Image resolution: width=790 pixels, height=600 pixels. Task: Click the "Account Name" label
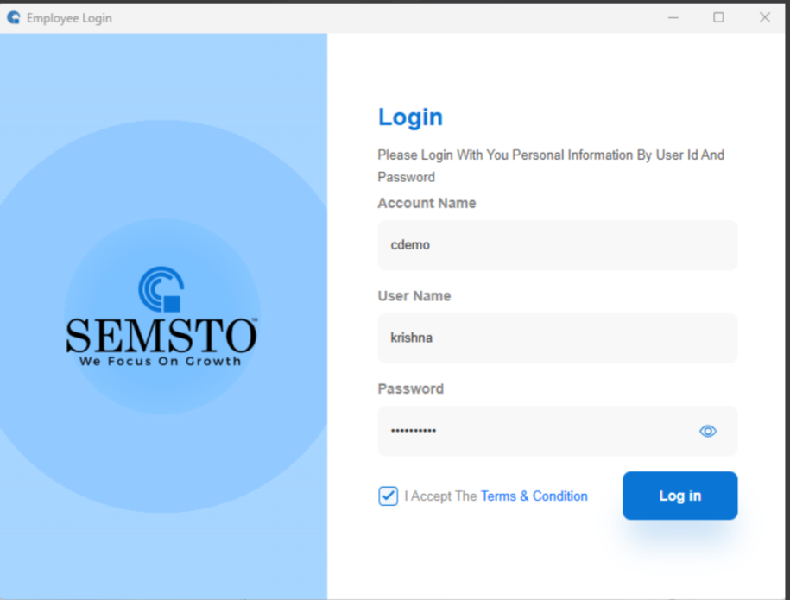point(427,203)
